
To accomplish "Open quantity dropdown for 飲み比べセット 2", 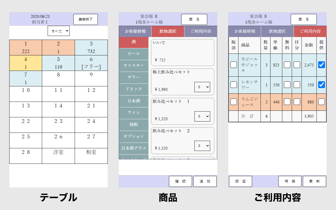I will [202, 146].
